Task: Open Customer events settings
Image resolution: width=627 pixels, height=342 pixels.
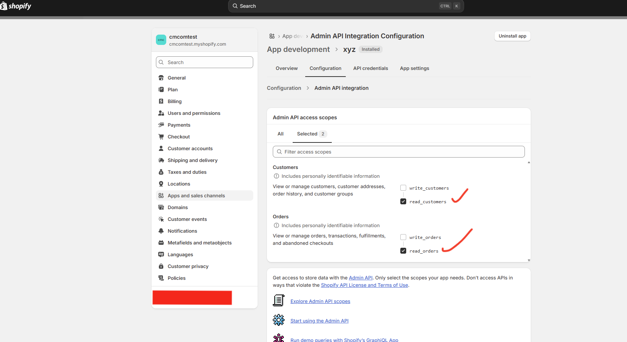Action: [205, 219]
